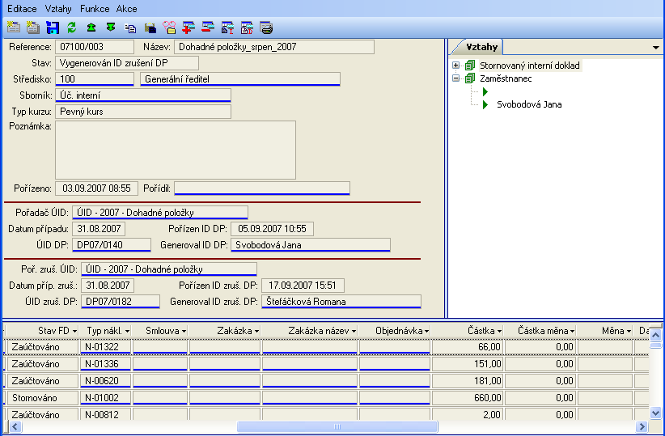
Task: Click the paste clipboard toolbar icon
Action: click(x=150, y=28)
